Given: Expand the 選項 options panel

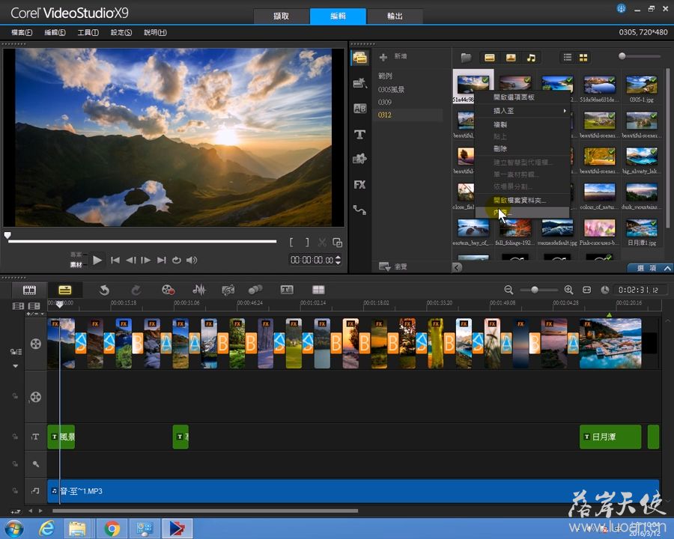Looking at the screenshot, I should (649, 268).
